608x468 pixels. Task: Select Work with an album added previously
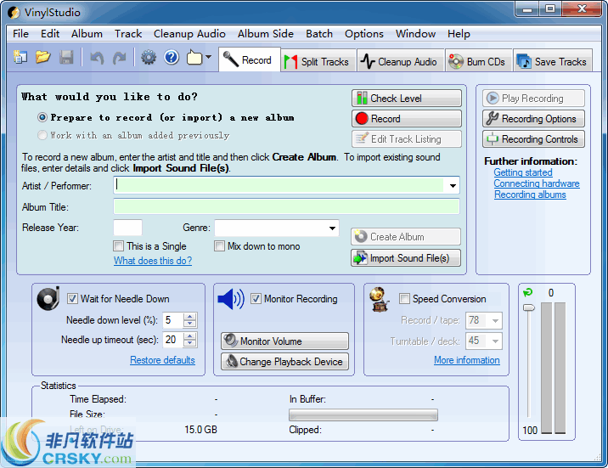42,135
